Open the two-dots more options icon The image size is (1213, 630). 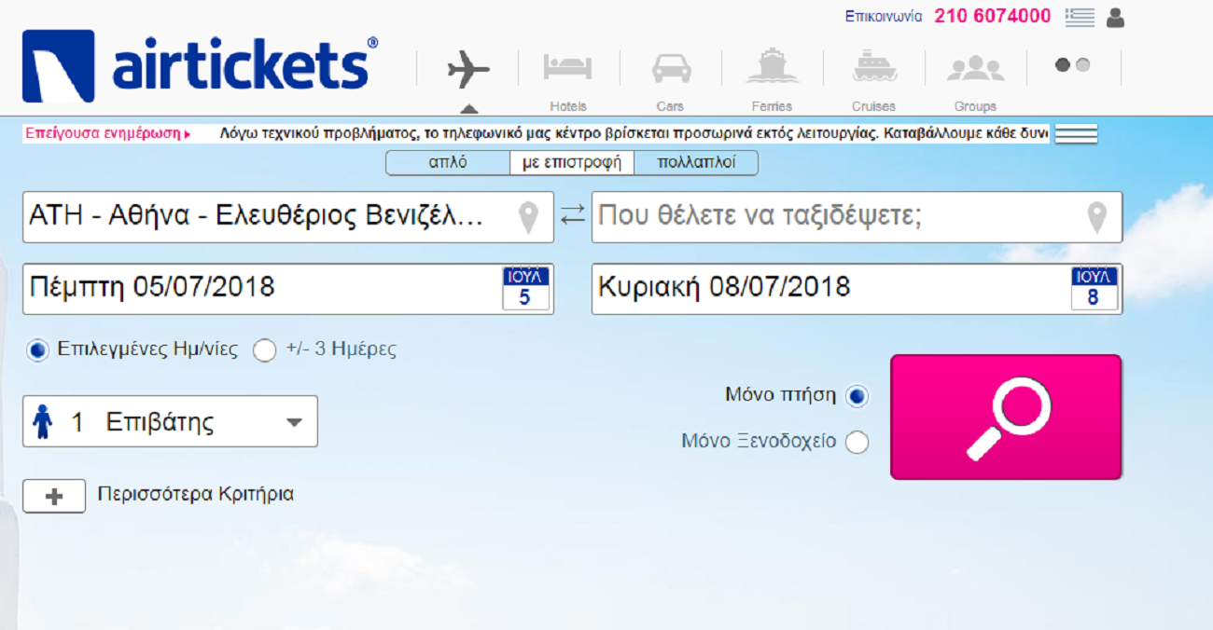pos(1072,65)
